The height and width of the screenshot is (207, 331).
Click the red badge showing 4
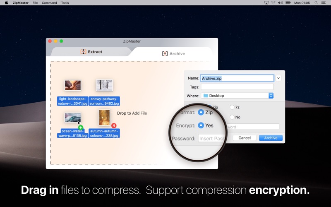point(114,126)
